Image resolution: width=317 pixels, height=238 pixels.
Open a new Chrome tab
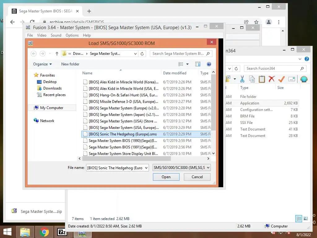tap(89, 11)
